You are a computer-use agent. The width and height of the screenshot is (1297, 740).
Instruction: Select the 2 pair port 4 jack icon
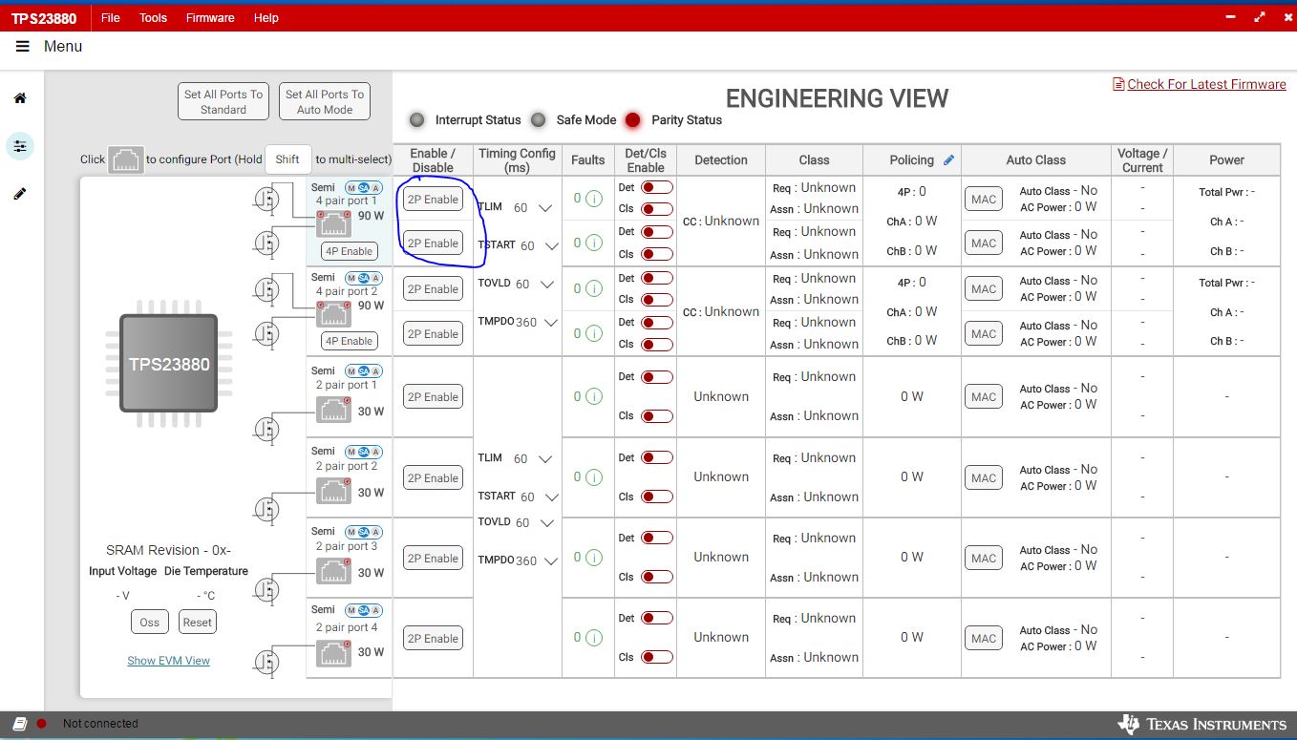click(334, 652)
